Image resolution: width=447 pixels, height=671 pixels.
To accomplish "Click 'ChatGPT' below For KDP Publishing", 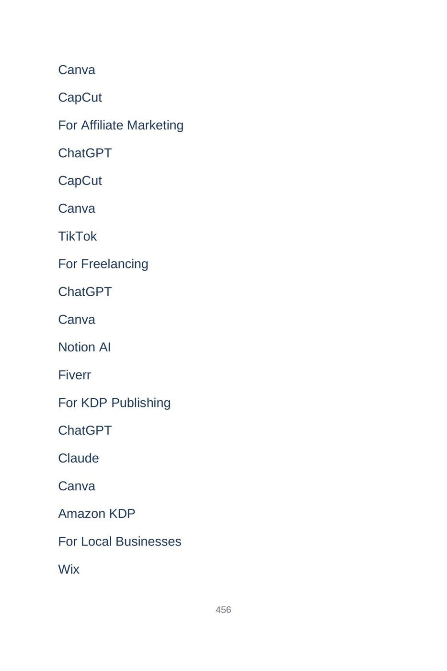I will (x=85, y=431).
